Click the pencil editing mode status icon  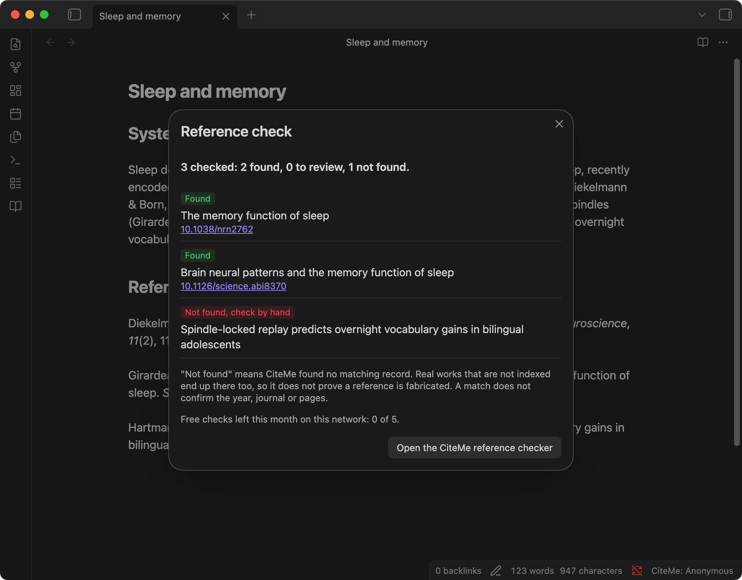click(496, 571)
